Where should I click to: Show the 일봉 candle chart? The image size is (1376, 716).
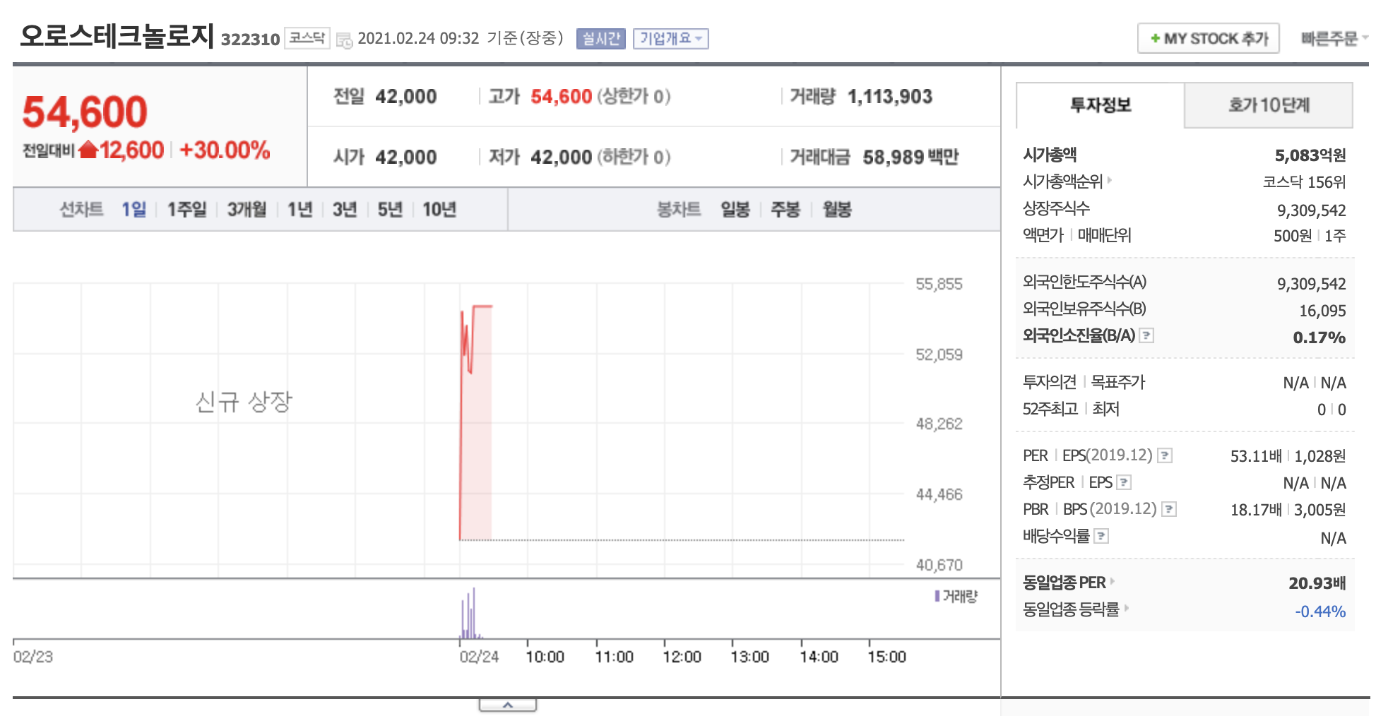(735, 210)
